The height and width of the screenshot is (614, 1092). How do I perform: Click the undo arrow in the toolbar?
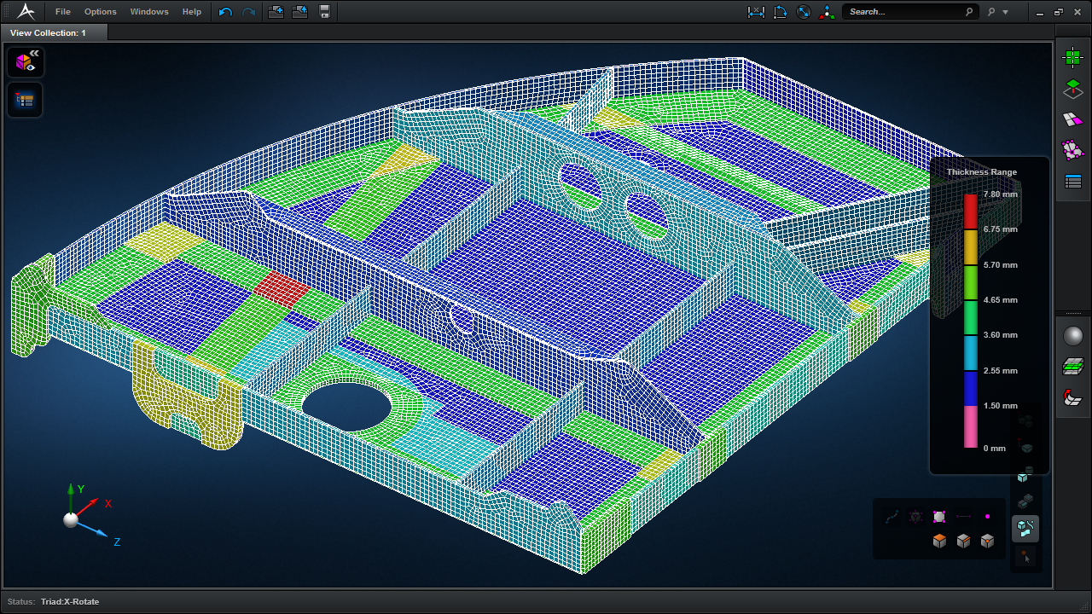click(225, 12)
